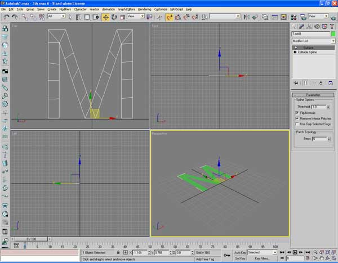Click the Patch Topology Steps spinner
338x263 pixels.
point(329,139)
